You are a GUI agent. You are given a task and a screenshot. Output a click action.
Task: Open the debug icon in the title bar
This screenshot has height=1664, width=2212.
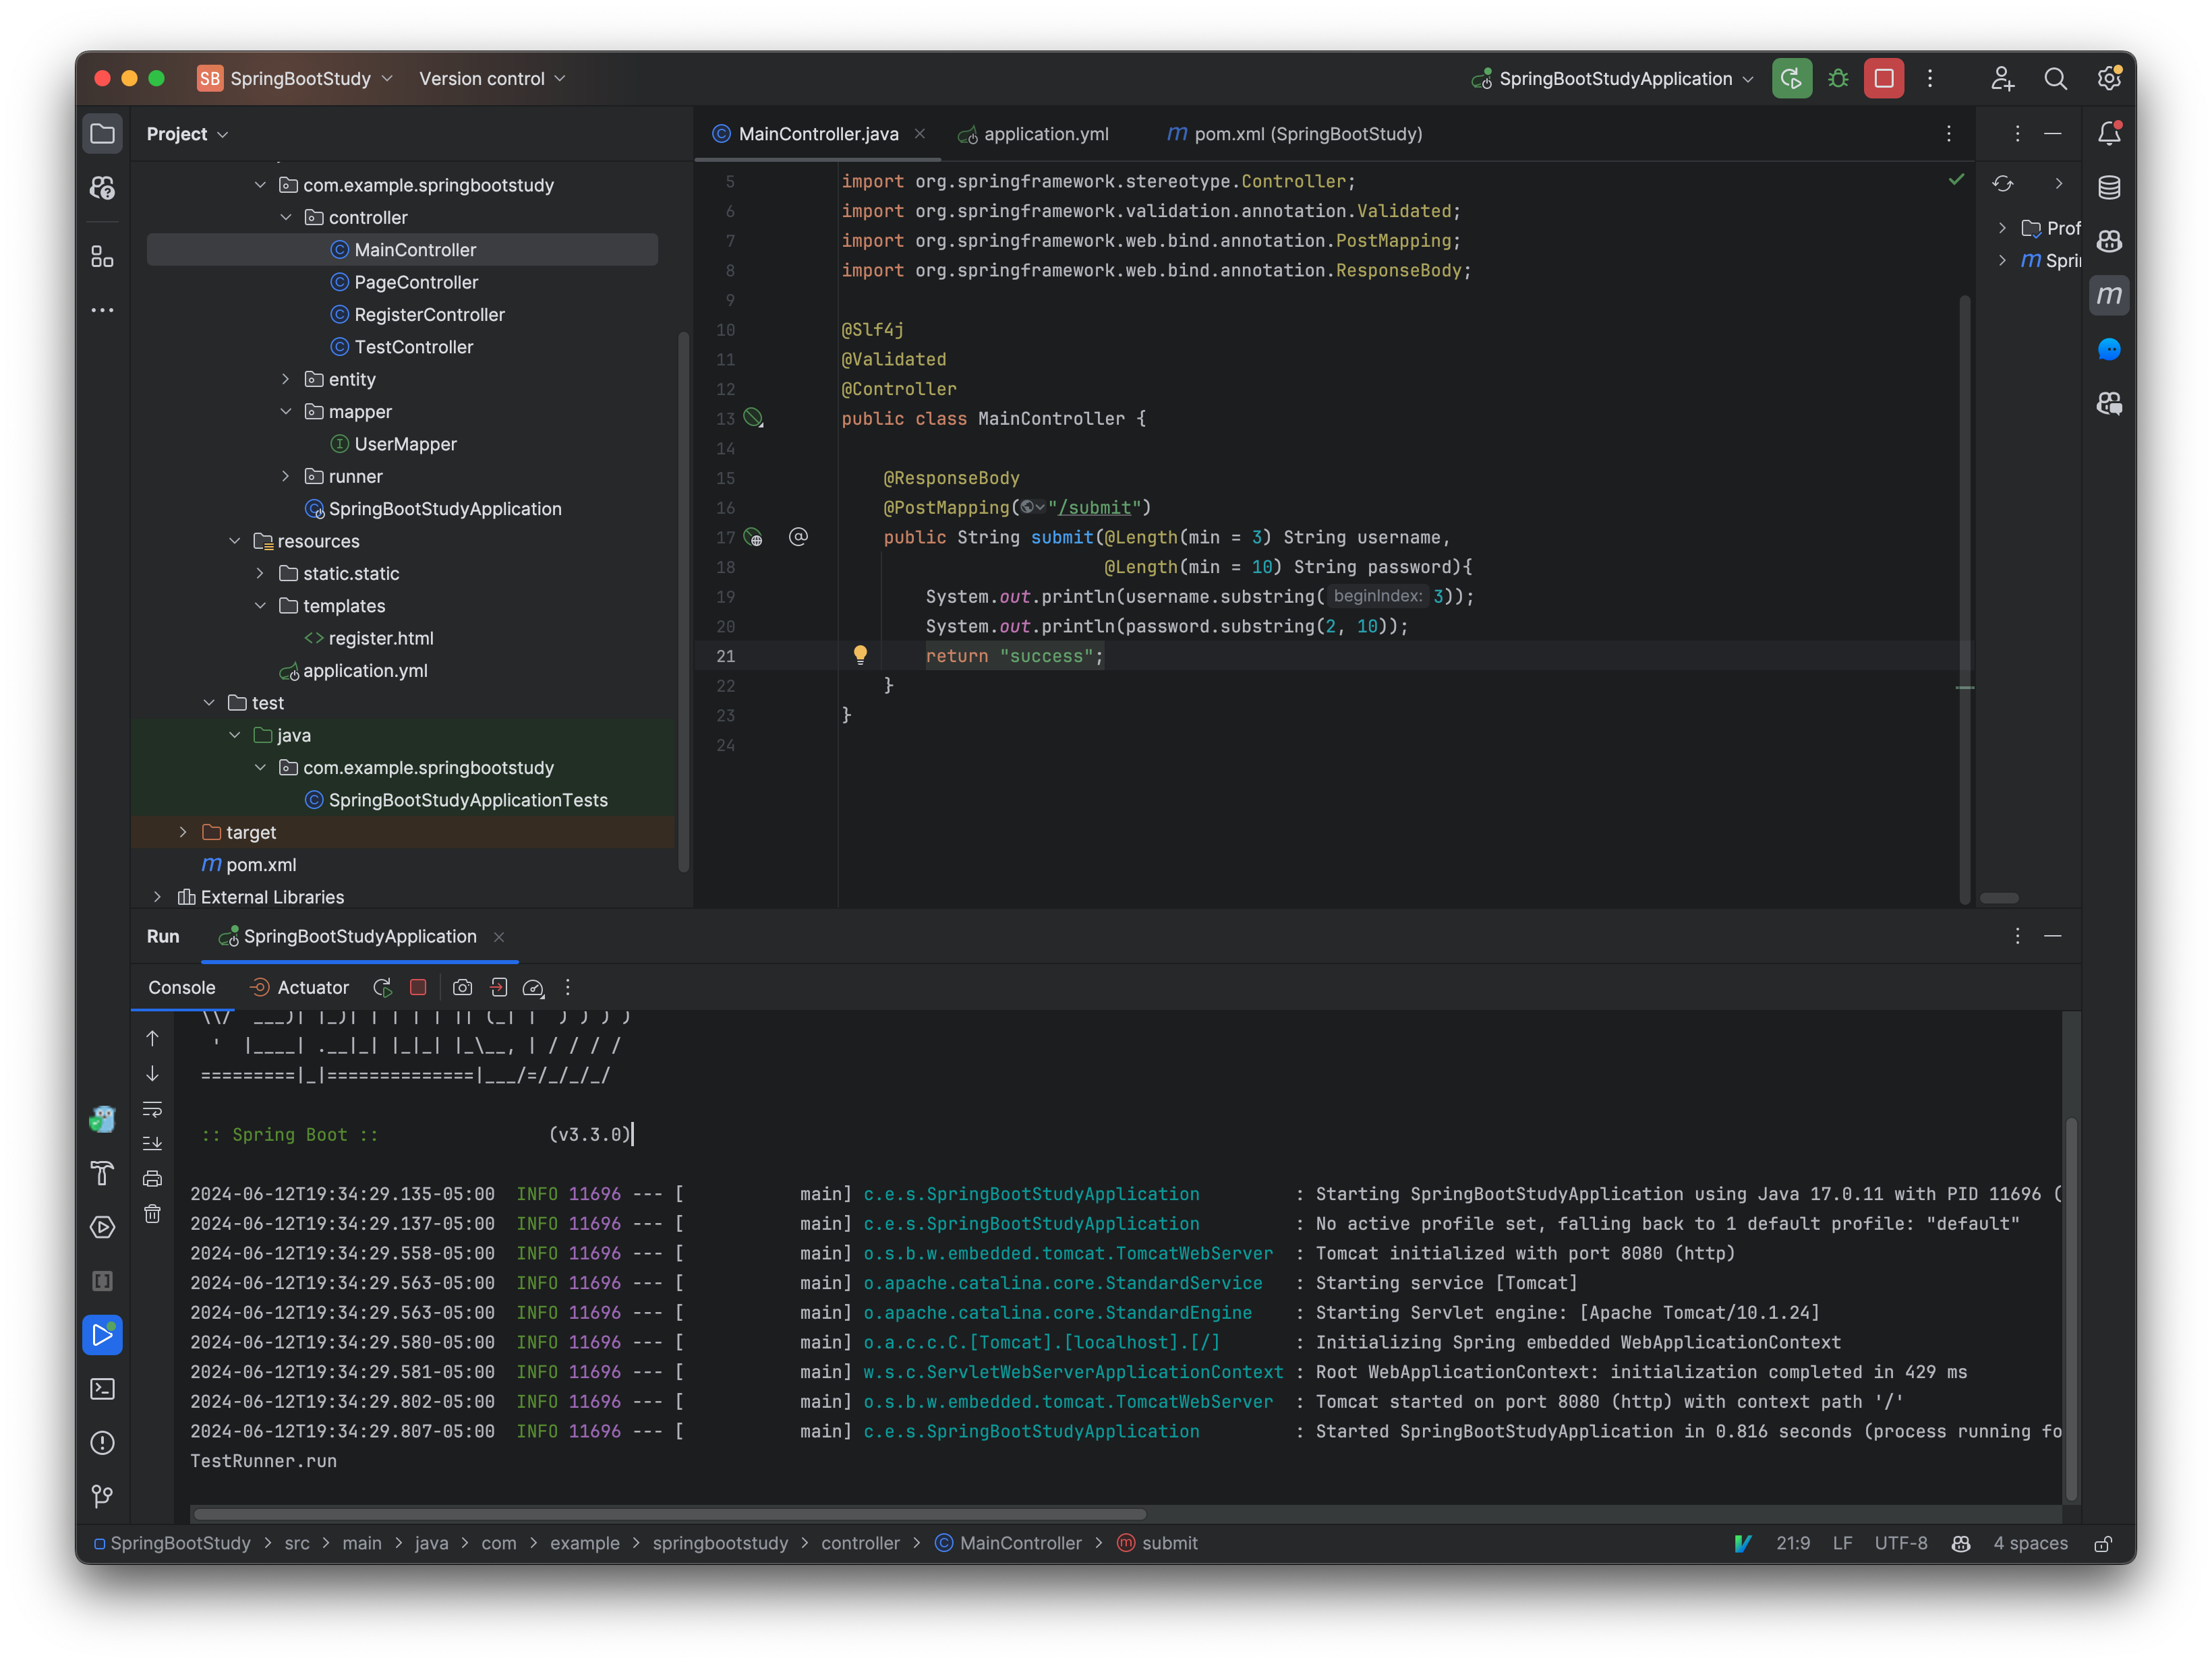(1838, 78)
